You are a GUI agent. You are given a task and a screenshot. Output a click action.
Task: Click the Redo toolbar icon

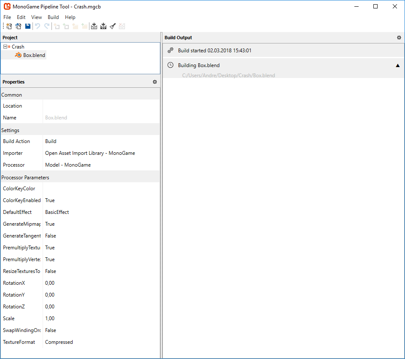tap(46, 26)
